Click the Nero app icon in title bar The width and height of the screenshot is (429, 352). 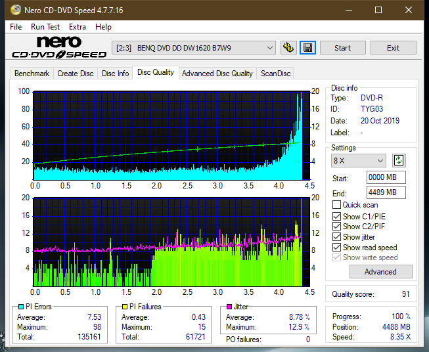(16, 10)
